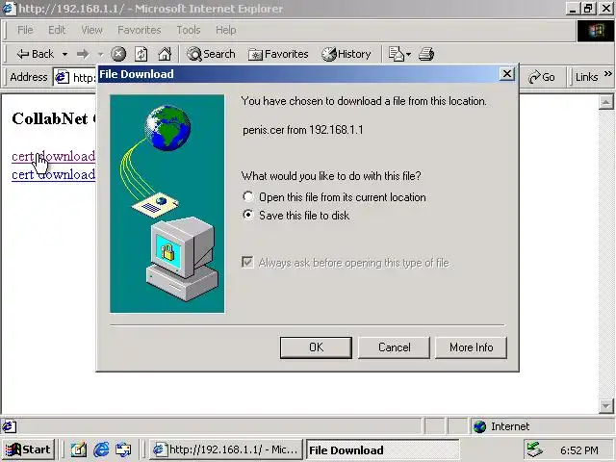The height and width of the screenshot is (462, 616).
Task: Open the History toolbar button
Action: tap(346, 54)
